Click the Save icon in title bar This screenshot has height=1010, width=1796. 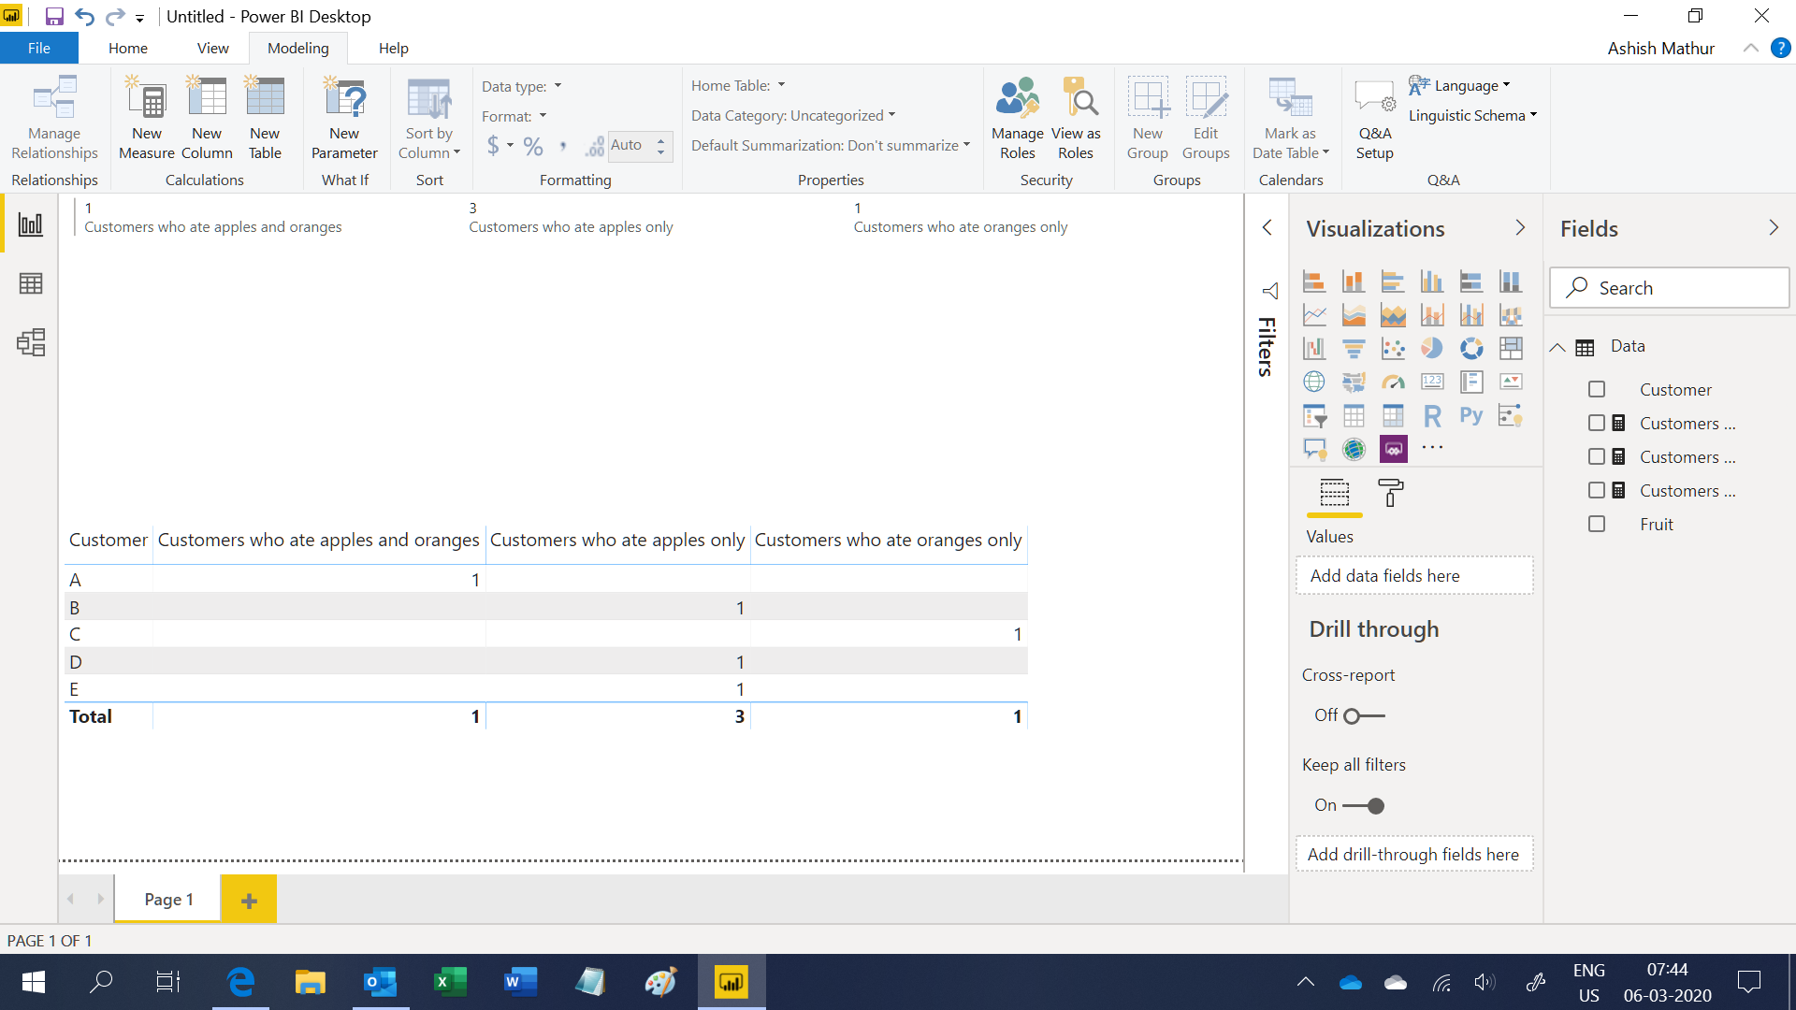click(x=54, y=16)
